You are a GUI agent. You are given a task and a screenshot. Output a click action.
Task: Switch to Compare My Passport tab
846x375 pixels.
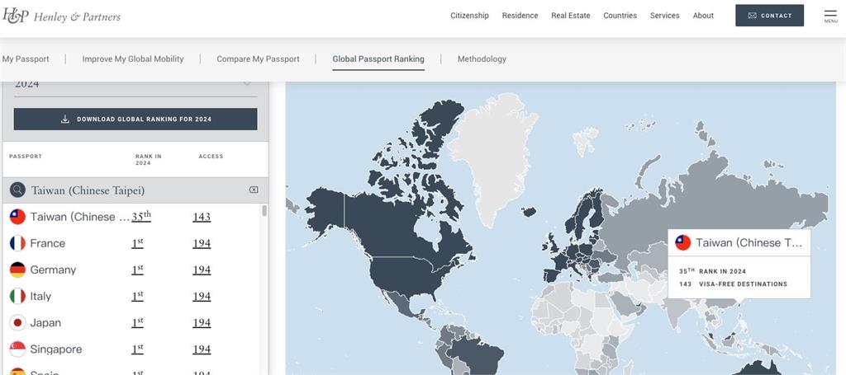[258, 59]
